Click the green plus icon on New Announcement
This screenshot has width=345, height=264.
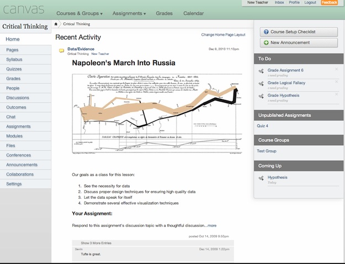[x=266, y=43]
